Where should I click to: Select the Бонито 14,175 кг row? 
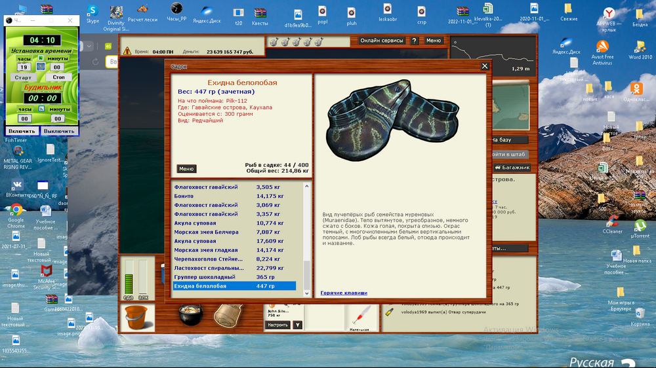(x=234, y=196)
